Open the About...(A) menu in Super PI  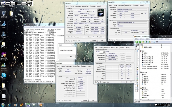pyautogui.click(x=36, y=27)
